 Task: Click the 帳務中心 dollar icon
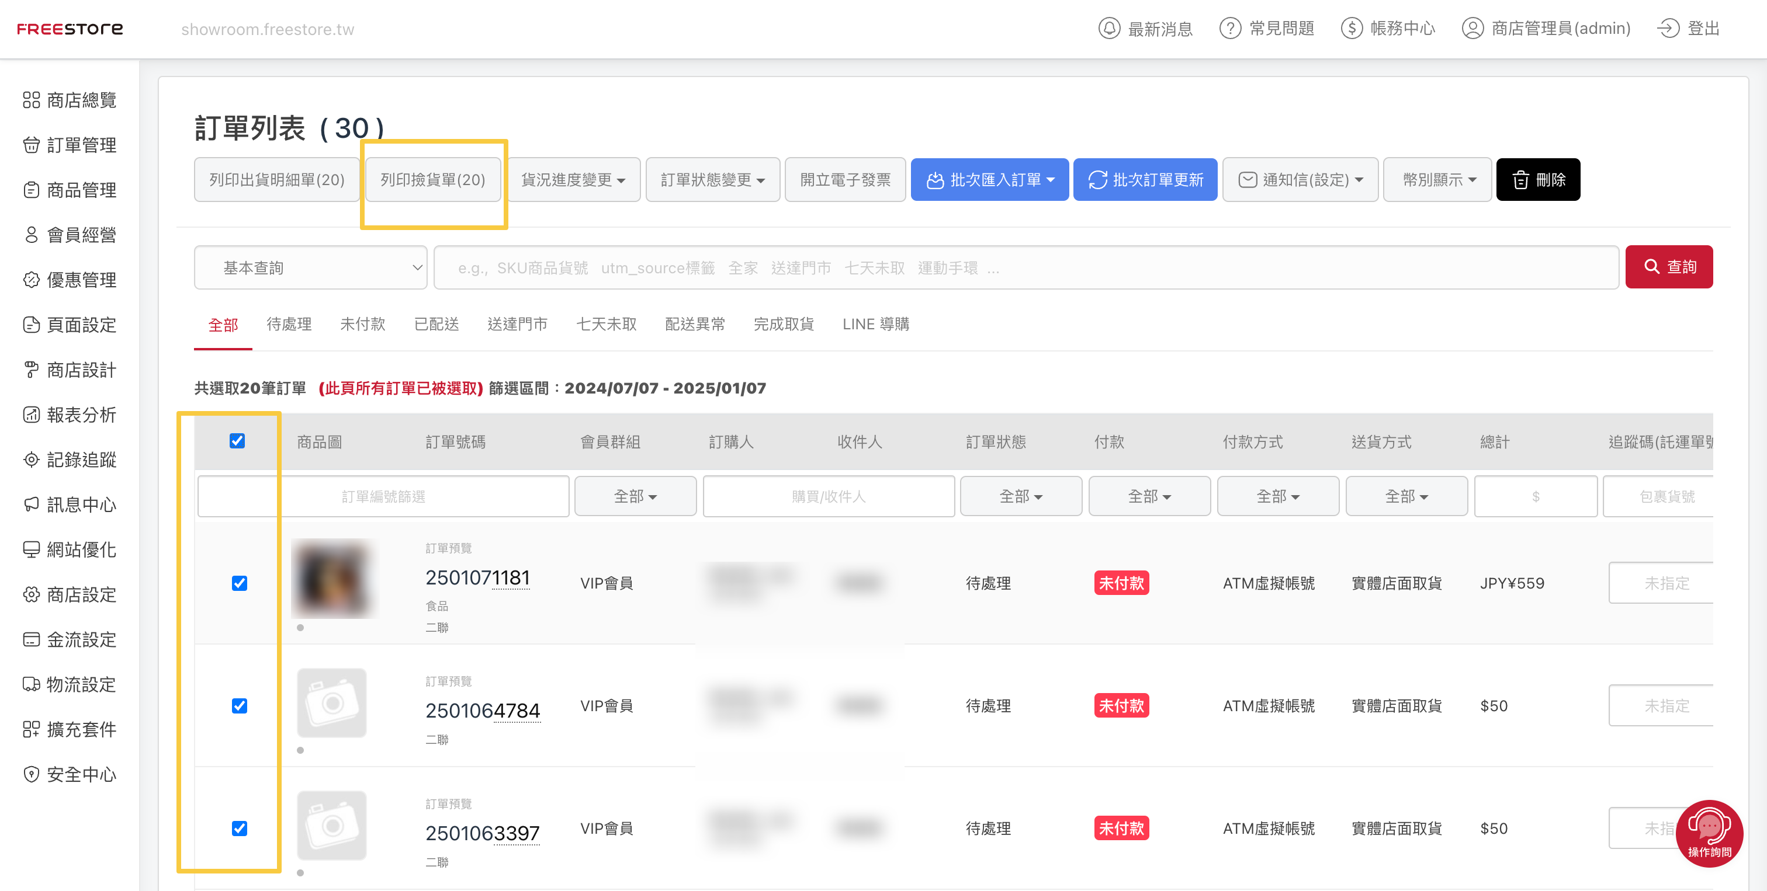pos(1352,28)
